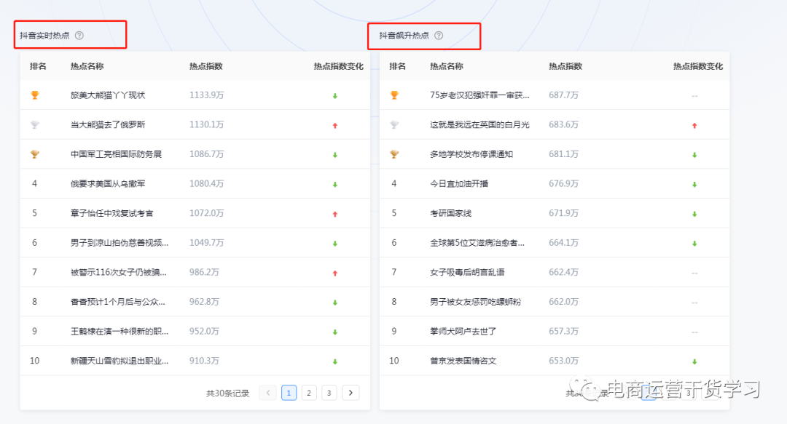Click the gold trophy for 75岁老汉 topic

click(x=394, y=95)
